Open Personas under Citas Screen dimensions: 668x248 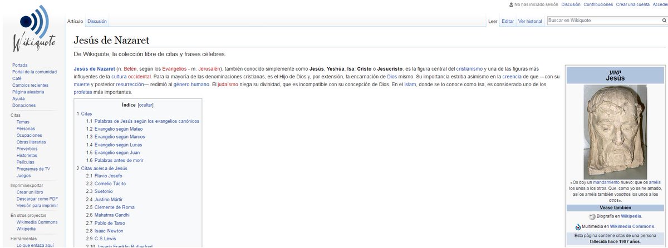point(26,128)
